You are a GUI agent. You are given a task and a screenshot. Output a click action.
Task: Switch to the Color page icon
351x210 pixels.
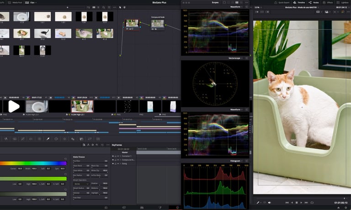click(x=177, y=208)
